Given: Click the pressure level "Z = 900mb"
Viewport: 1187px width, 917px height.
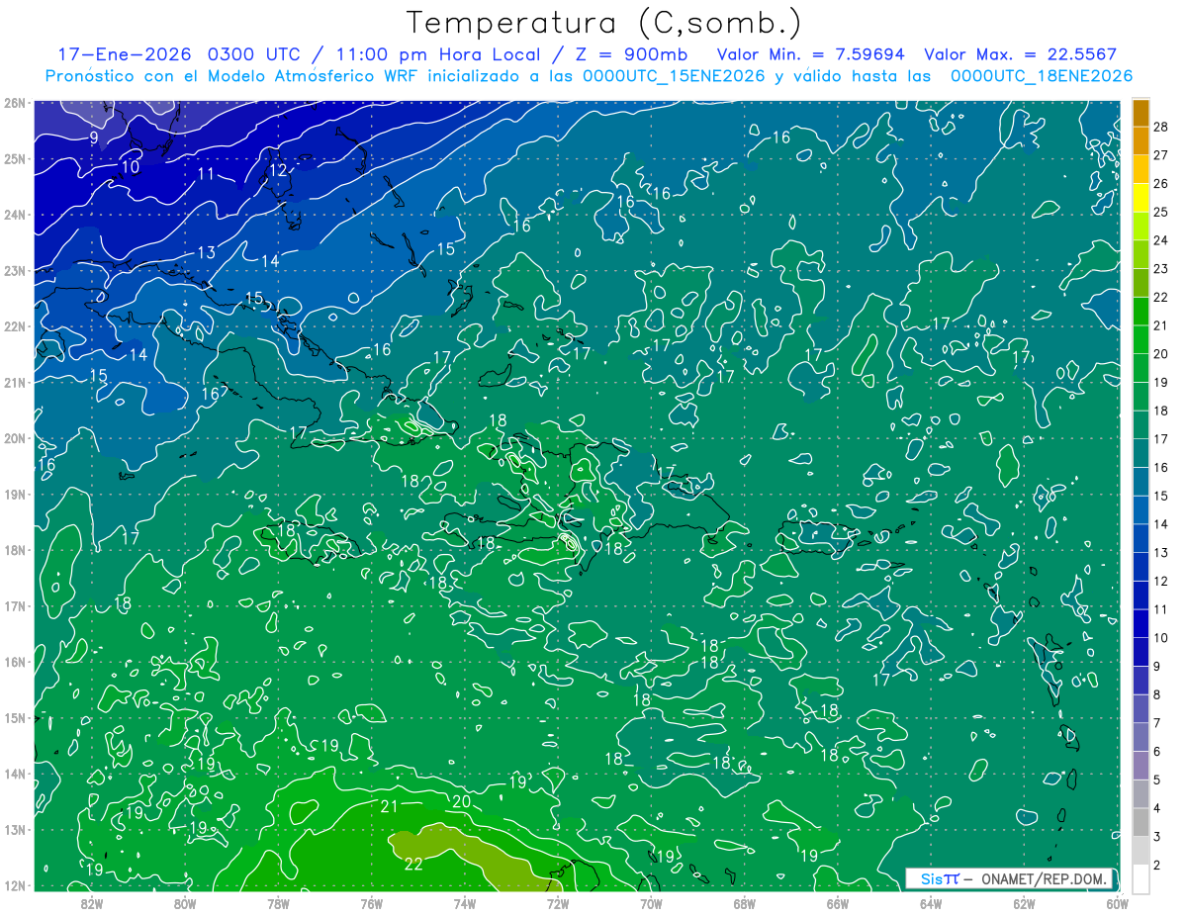Looking at the screenshot, I should click(x=631, y=54).
